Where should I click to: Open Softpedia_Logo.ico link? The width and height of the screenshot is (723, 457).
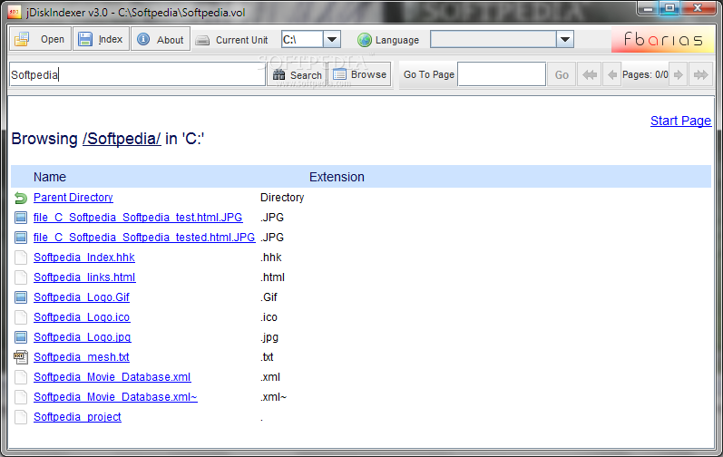[x=82, y=317]
